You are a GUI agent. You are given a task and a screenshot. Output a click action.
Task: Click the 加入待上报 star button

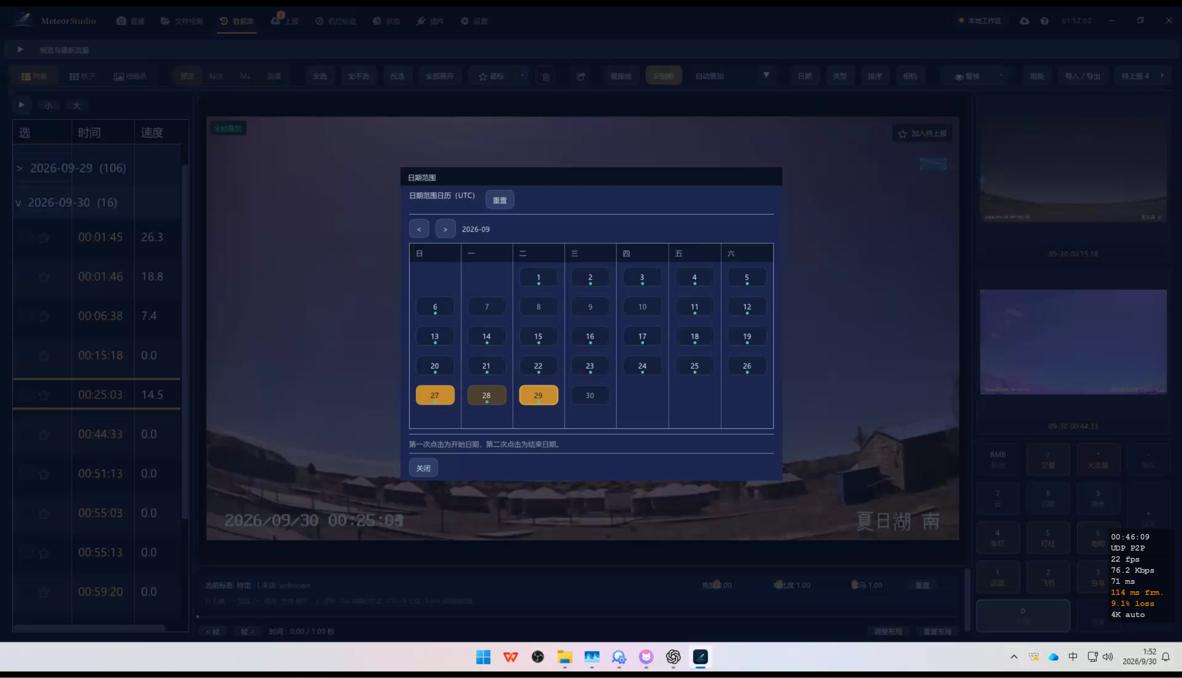[922, 134]
